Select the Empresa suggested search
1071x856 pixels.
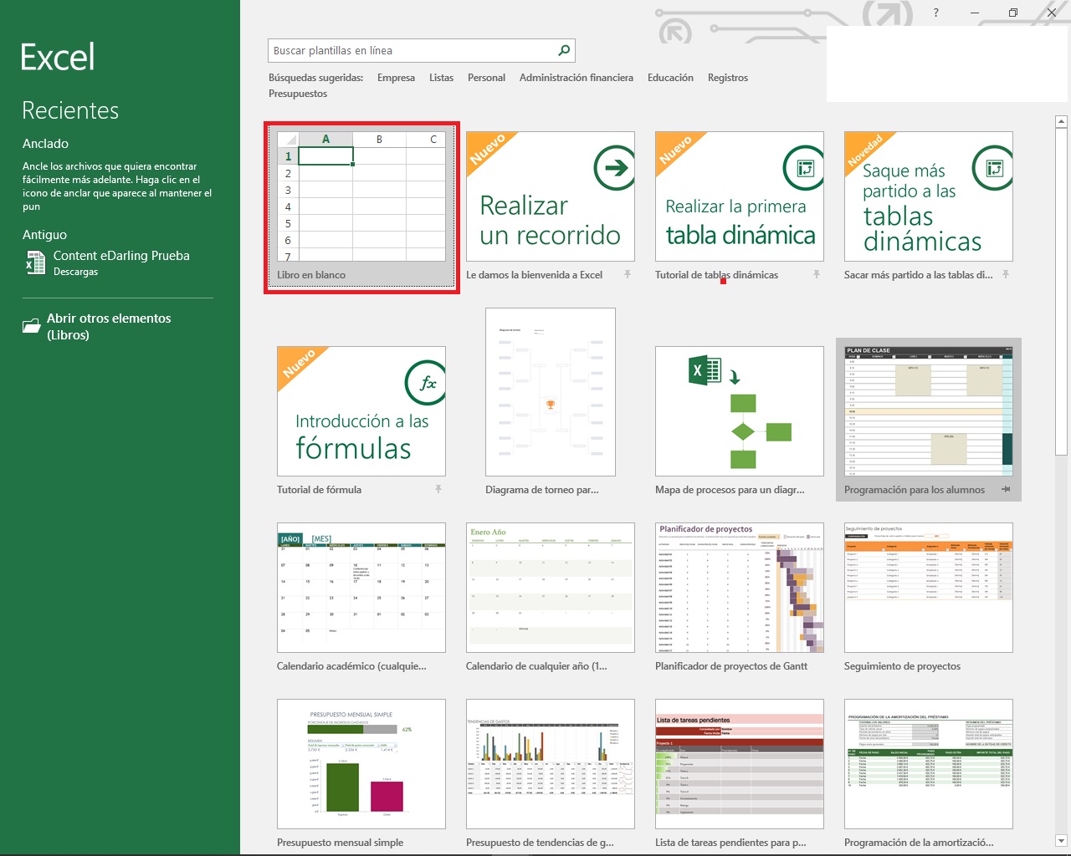[396, 78]
